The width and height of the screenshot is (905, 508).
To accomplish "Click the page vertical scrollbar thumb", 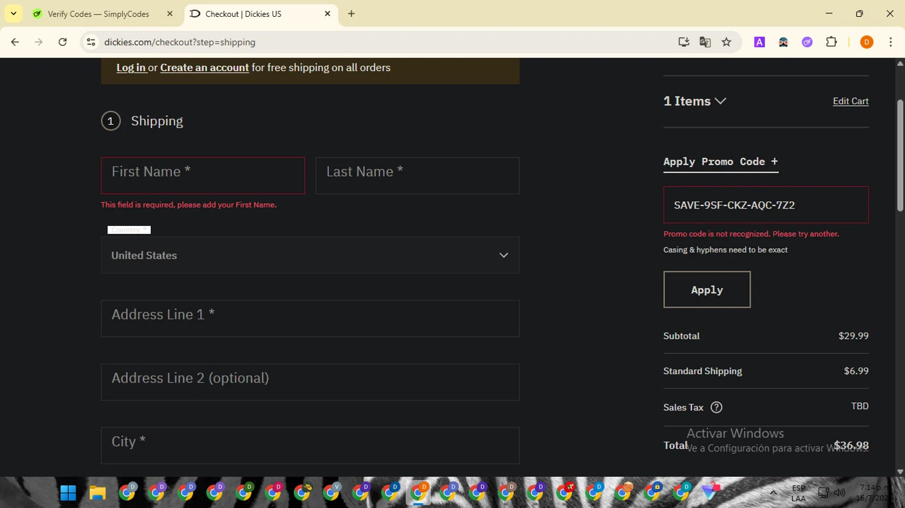I will click(x=900, y=155).
